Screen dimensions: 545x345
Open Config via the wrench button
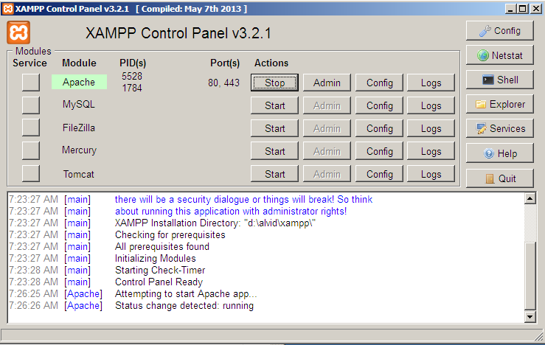499,30
